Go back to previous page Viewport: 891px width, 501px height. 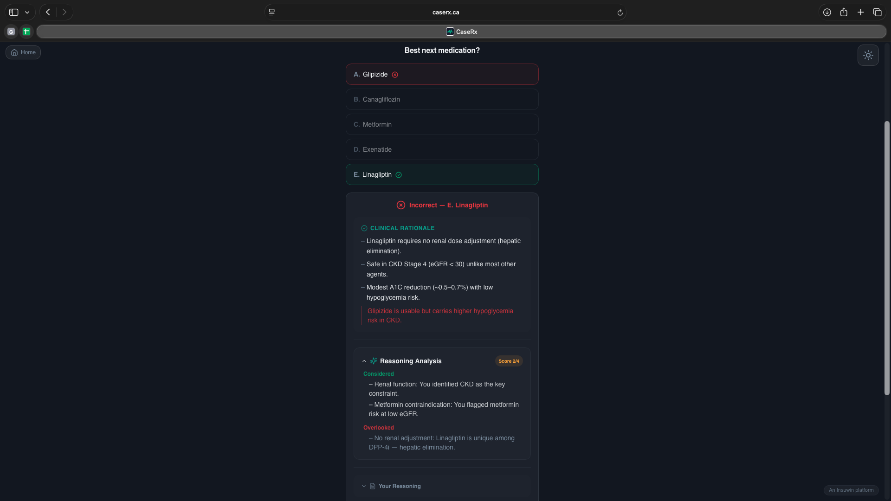[x=48, y=12]
